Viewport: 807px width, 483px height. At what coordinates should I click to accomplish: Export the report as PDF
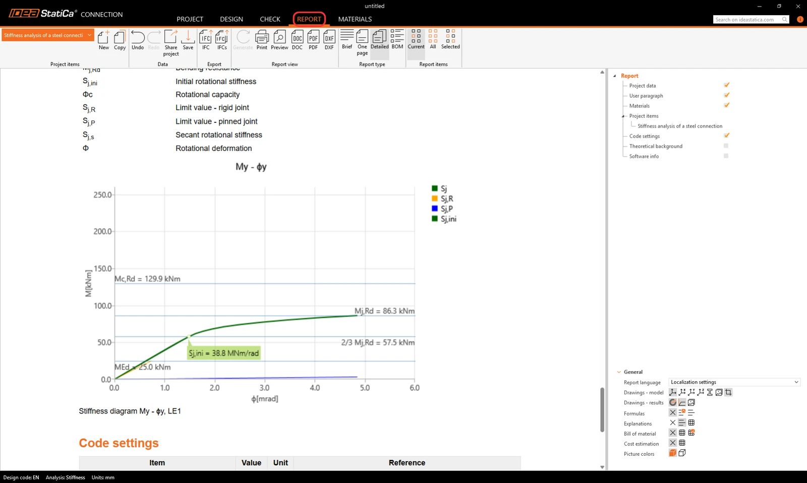[313, 40]
